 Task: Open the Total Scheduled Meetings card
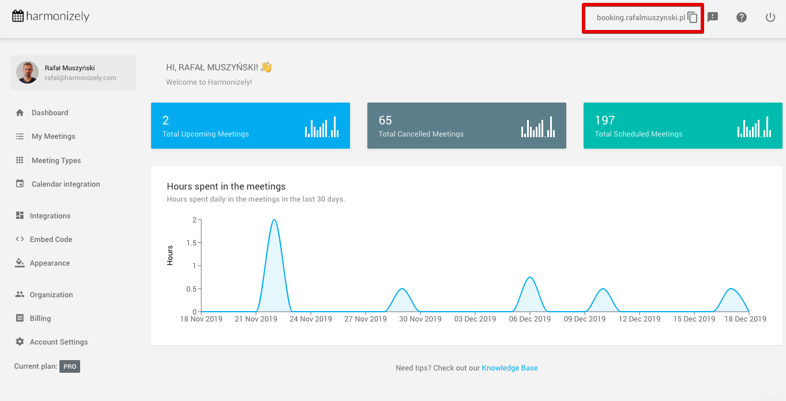click(x=683, y=126)
